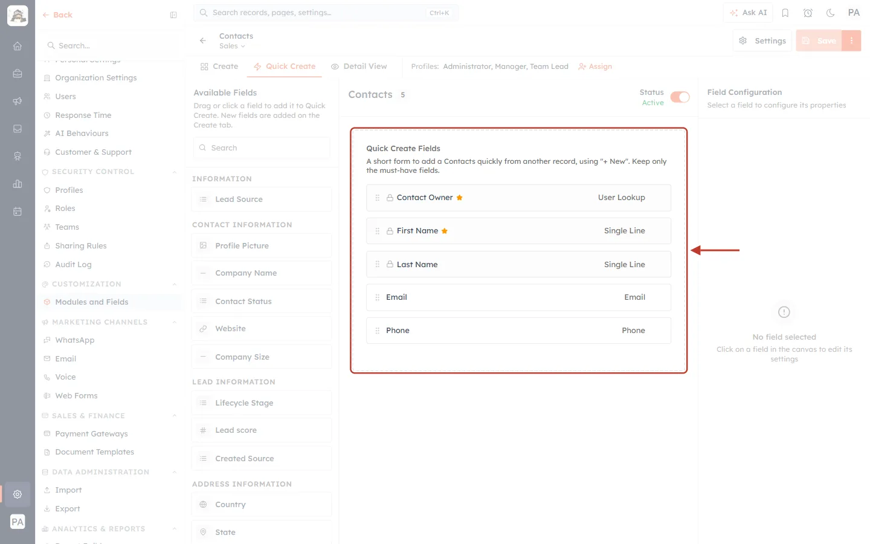Collapse the Customization section

click(175, 284)
